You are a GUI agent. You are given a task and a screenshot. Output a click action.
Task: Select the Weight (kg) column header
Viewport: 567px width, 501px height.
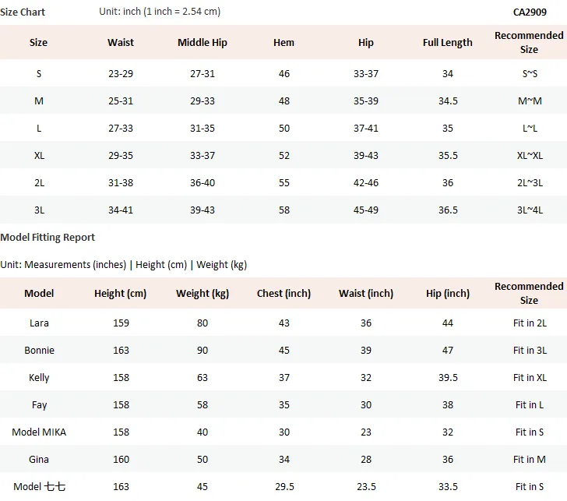coord(202,294)
